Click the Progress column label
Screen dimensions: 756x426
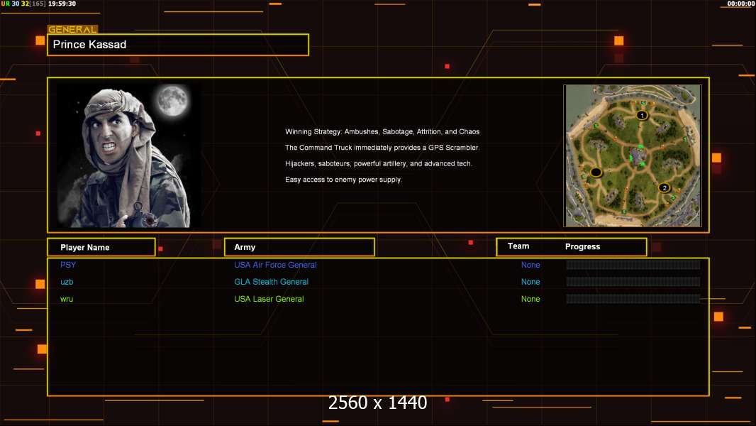point(582,246)
